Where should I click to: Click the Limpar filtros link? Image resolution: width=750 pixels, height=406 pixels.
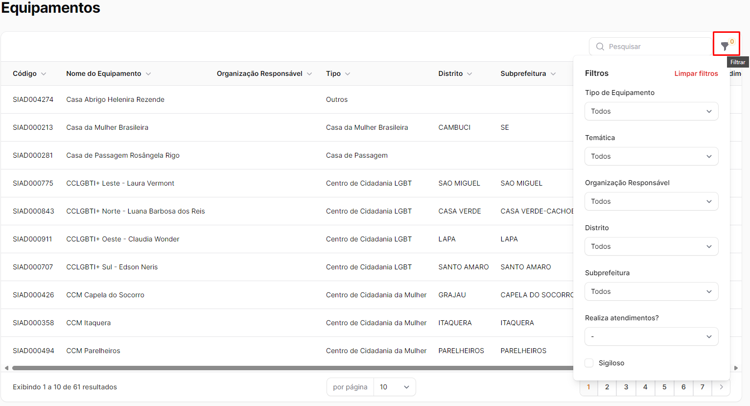coord(696,73)
